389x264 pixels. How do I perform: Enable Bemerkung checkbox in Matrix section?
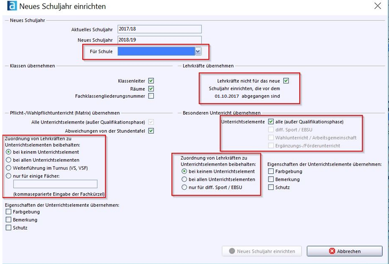tap(8, 220)
